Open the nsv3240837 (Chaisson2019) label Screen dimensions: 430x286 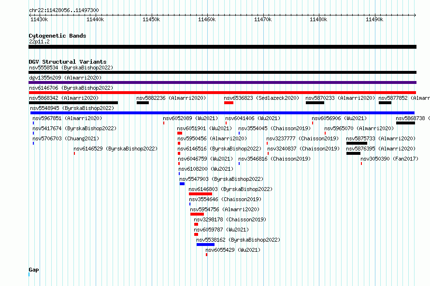point(303,149)
